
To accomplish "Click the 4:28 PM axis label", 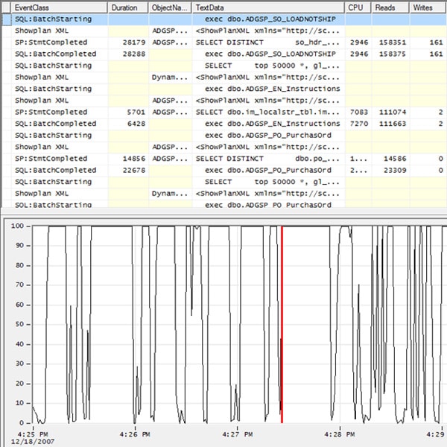I will (x=340, y=435).
